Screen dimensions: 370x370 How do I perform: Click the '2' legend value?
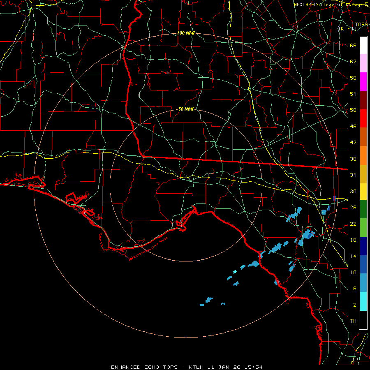[355, 305]
